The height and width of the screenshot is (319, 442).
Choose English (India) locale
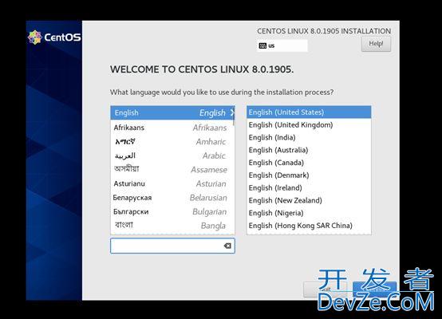309,137
